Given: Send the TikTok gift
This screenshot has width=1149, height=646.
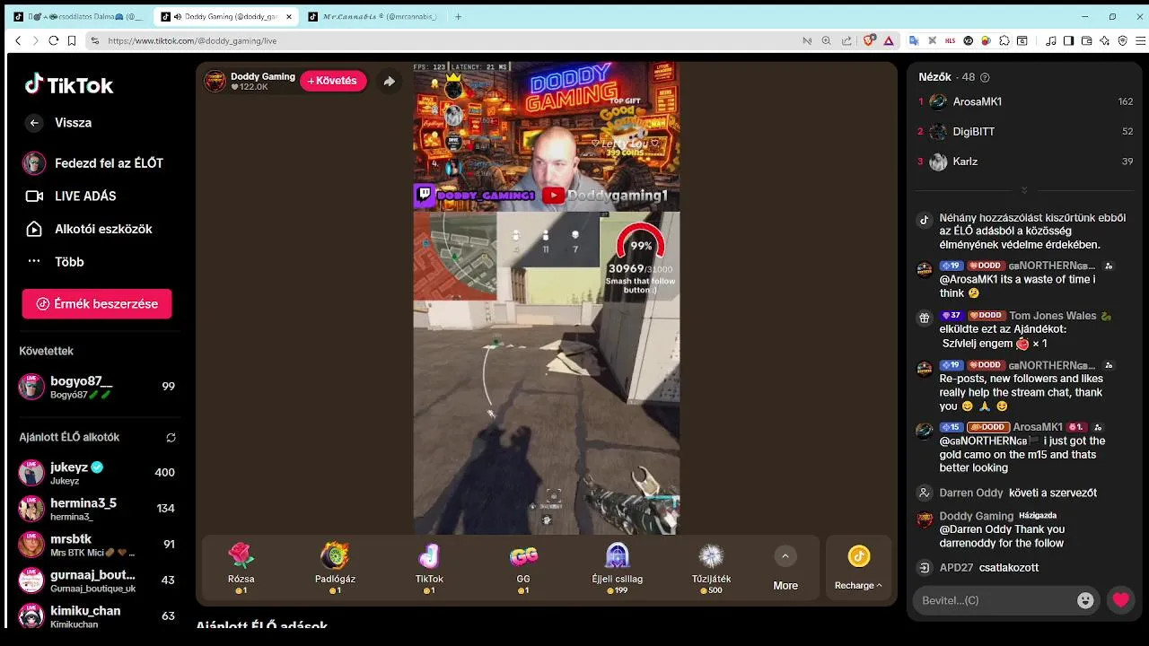Looking at the screenshot, I should click(x=429, y=568).
